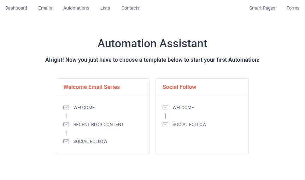The width and height of the screenshot is (305, 180).
Task: Choose the Social Follow template title
Action: pos(179,87)
